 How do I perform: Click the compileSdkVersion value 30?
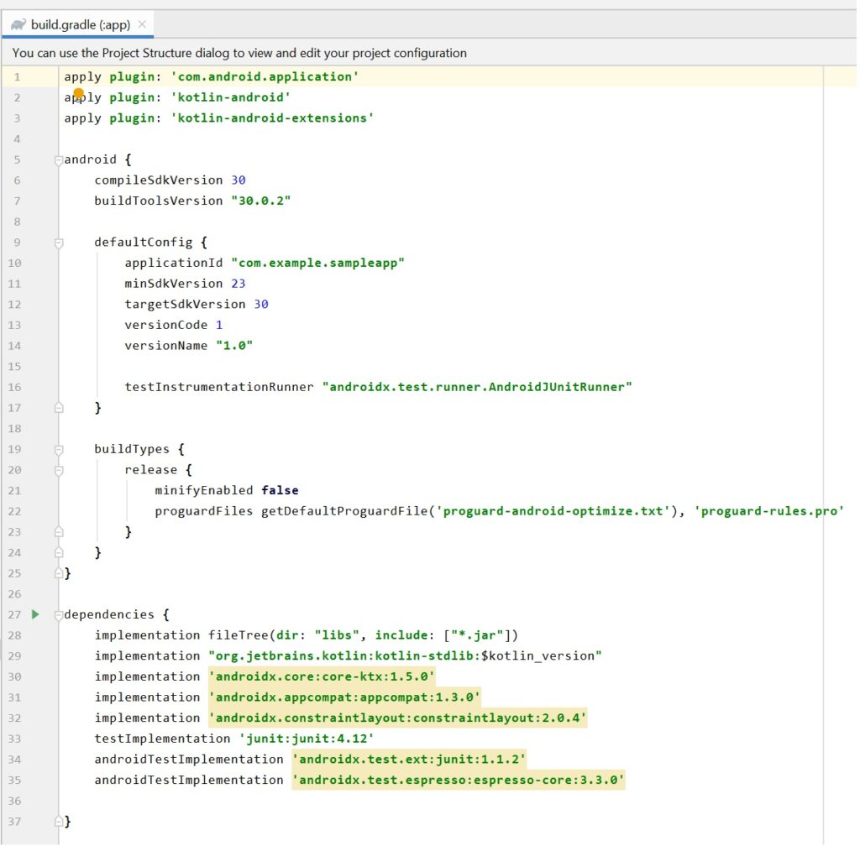coord(238,180)
